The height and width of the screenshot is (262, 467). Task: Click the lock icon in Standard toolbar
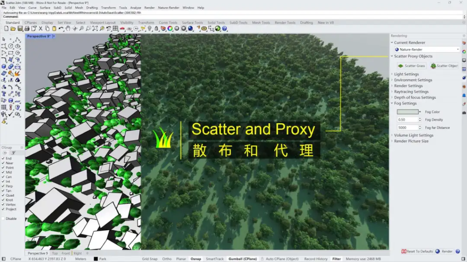click(x=156, y=29)
